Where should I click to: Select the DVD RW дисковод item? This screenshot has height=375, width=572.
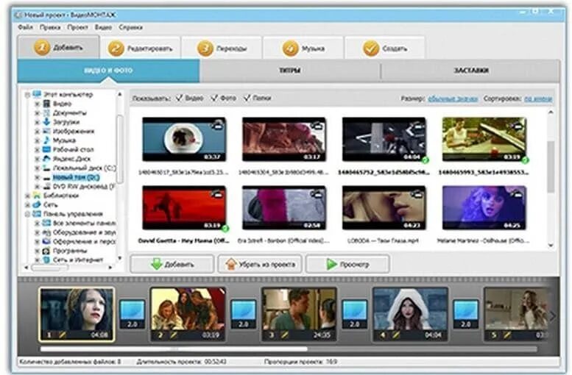pyautogui.click(x=83, y=187)
